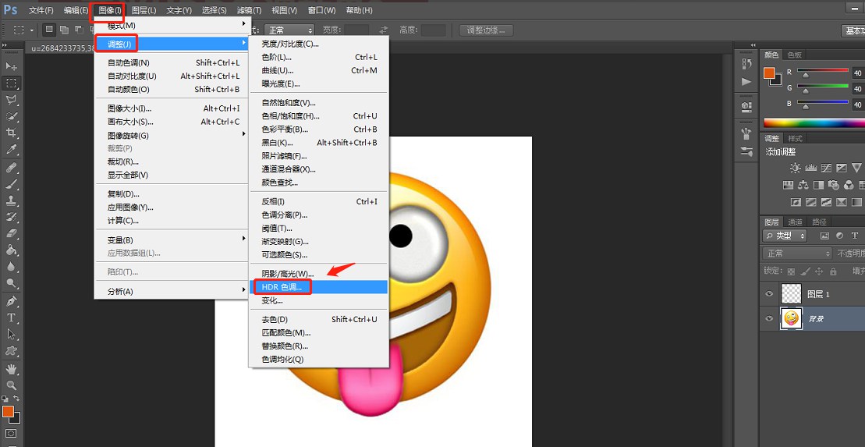Select the Paint Bucket tool

(12, 250)
